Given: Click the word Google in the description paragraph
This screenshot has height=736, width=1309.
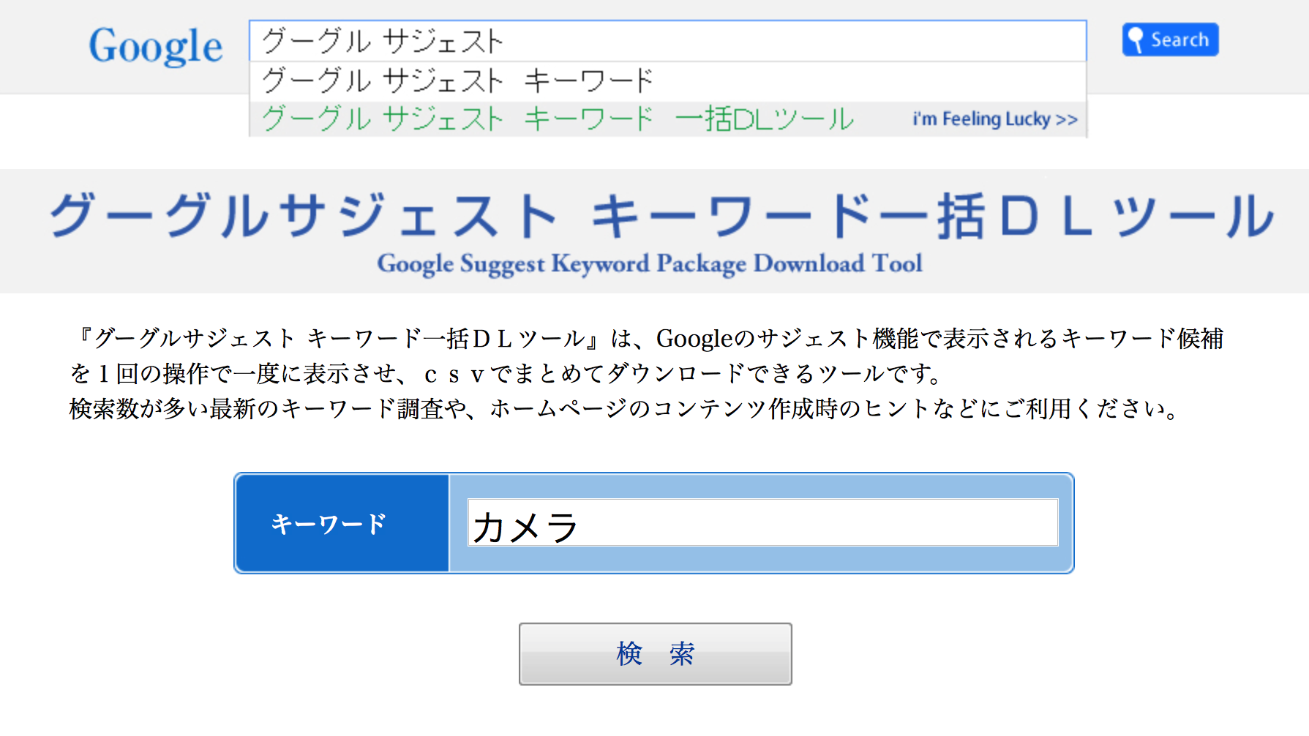Looking at the screenshot, I should pyautogui.click(x=694, y=338).
